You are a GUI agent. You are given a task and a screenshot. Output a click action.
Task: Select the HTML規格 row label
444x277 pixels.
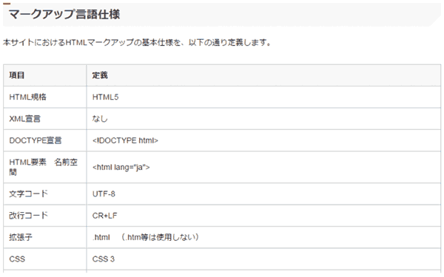(28, 97)
